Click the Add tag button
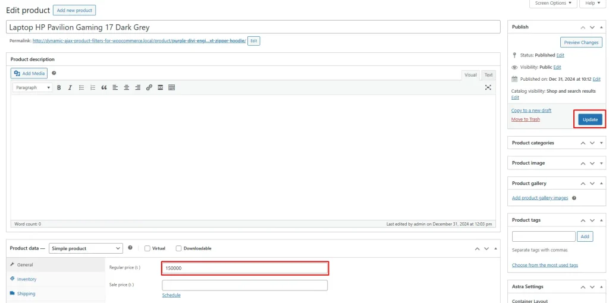609x303 pixels. tap(585, 236)
